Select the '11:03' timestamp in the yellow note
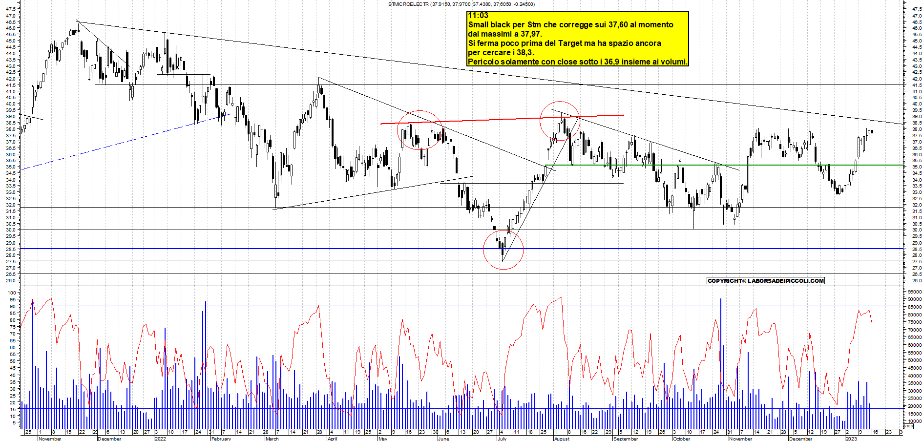 click(478, 16)
